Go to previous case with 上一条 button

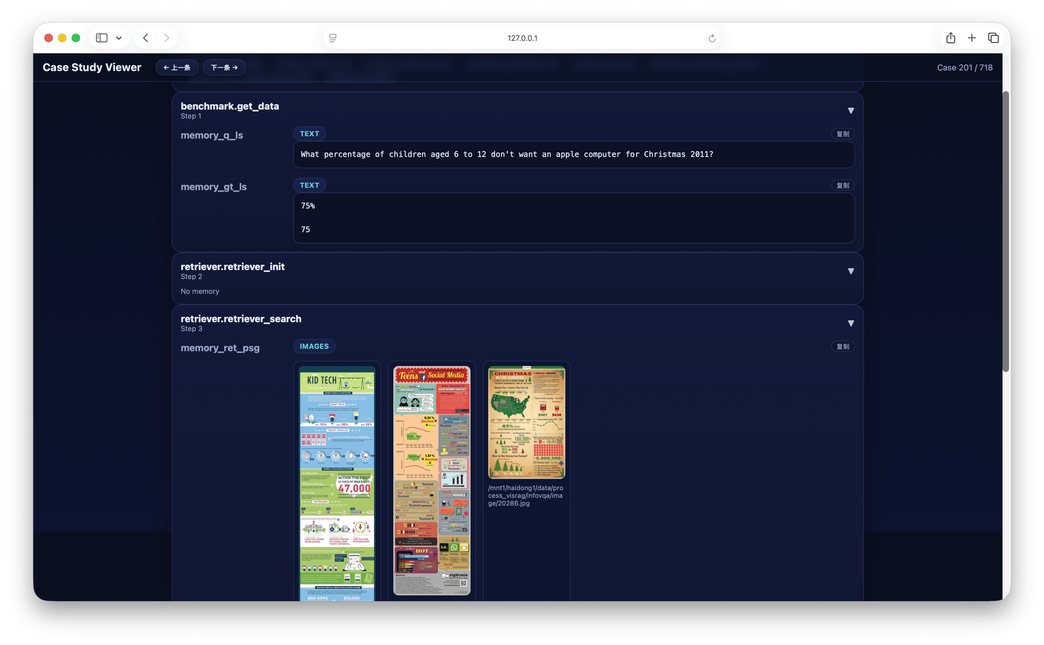pos(177,67)
